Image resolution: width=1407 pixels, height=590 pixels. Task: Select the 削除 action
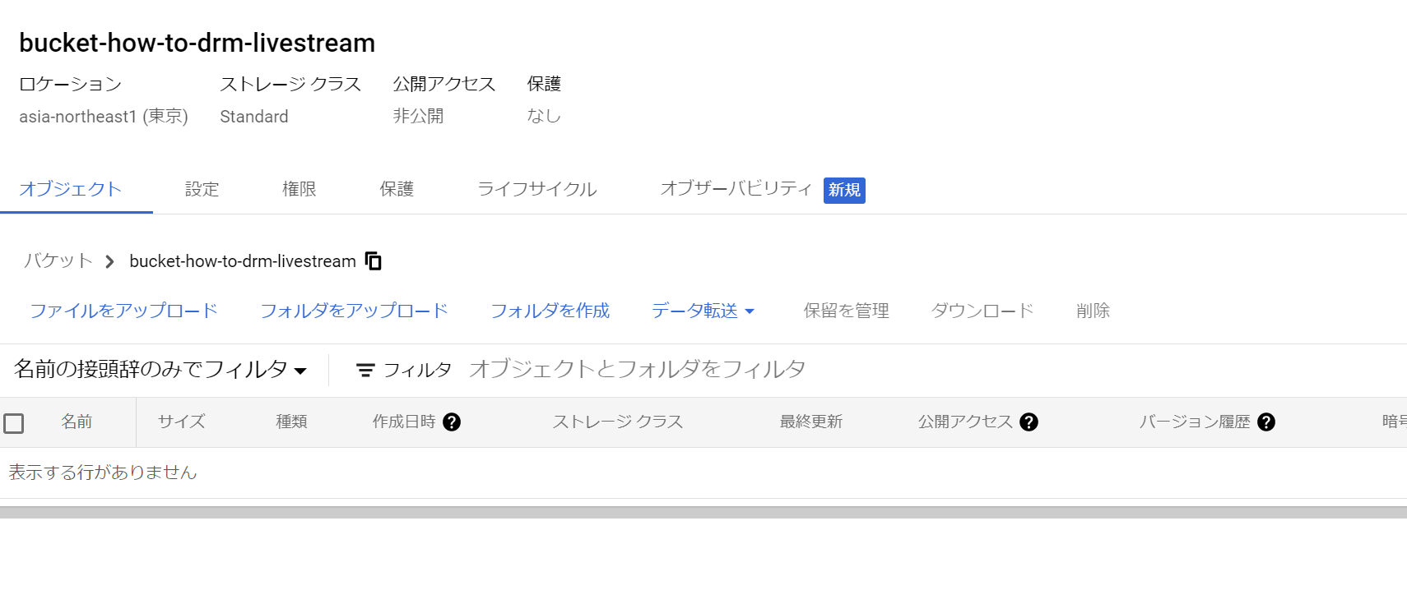[x=1092, y=311]
